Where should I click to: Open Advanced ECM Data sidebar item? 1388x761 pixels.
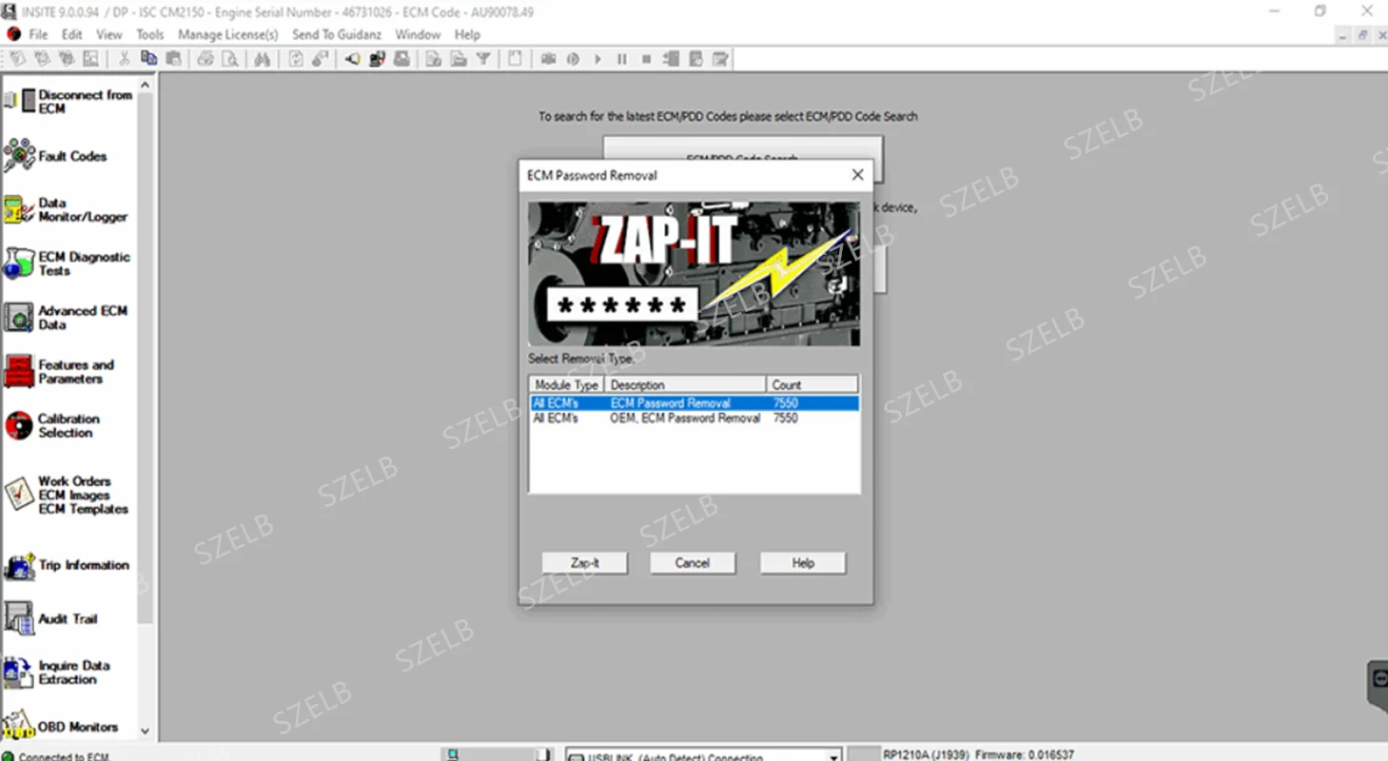click(x=66, y=318)
